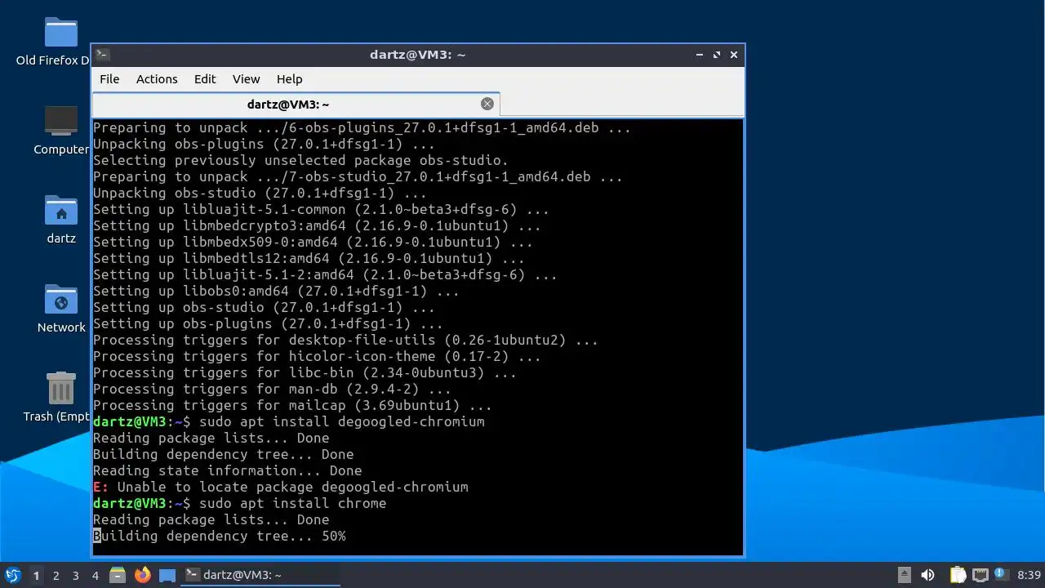Select the dartz@VM3 terminal tab
This screenshot has width=1045, height=588.
click(x=296, y=105)
